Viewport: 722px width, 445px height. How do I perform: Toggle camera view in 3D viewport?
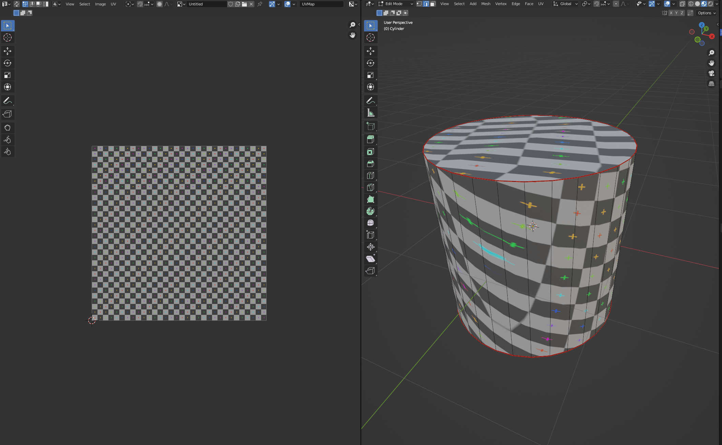coord(711,73)
